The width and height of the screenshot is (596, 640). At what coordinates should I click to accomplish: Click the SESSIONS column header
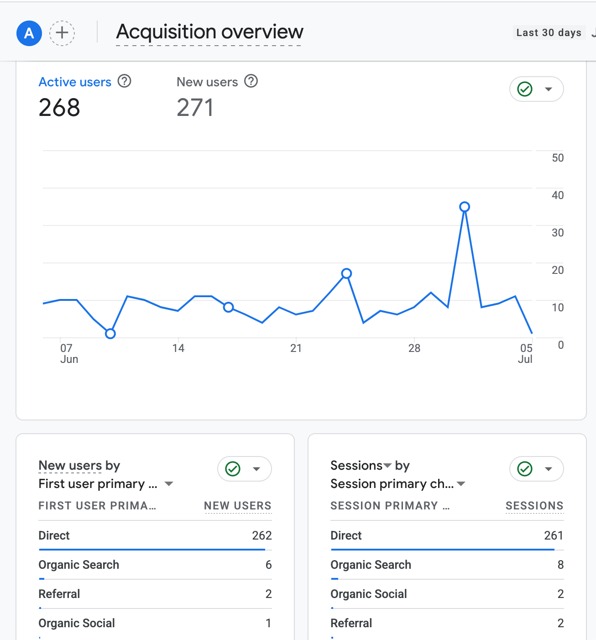click(534, 506)
